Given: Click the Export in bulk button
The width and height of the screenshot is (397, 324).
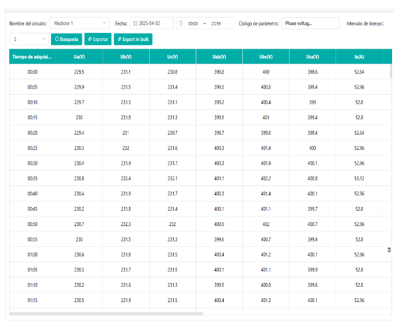Looking at the screenshot, I should pos(133,39).
